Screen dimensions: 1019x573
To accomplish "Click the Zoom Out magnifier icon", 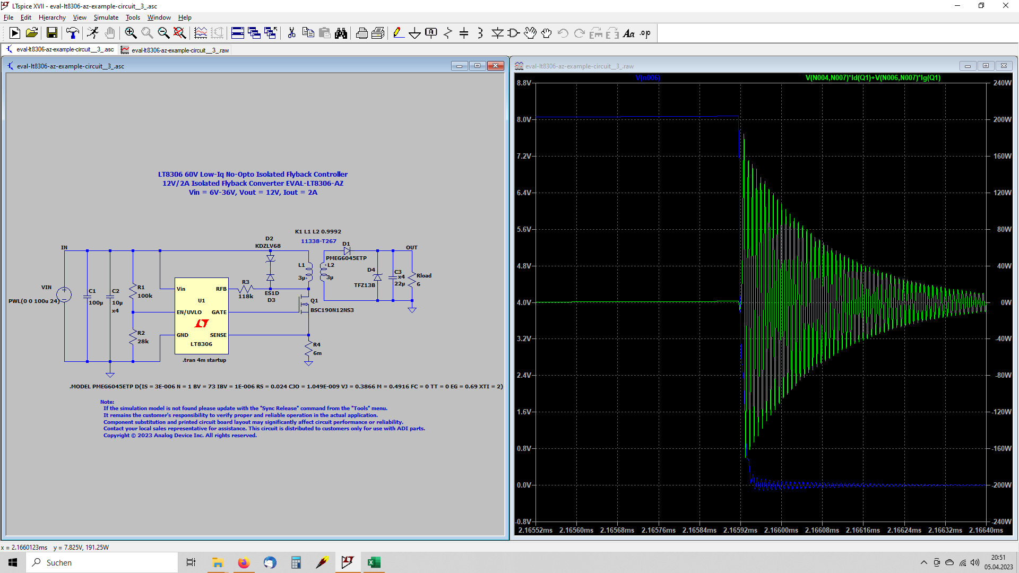I will pos(163,33).
